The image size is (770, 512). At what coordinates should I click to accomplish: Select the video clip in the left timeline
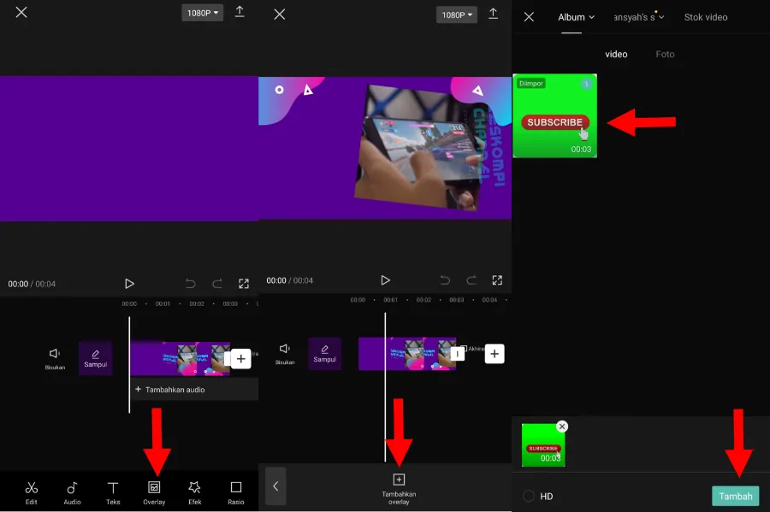(180, 358)
